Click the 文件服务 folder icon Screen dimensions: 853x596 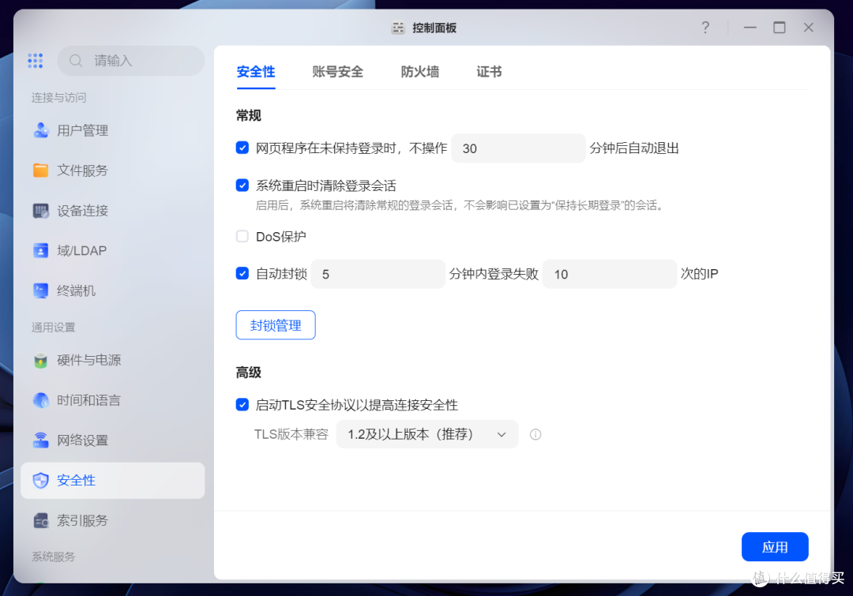(41, 171)
